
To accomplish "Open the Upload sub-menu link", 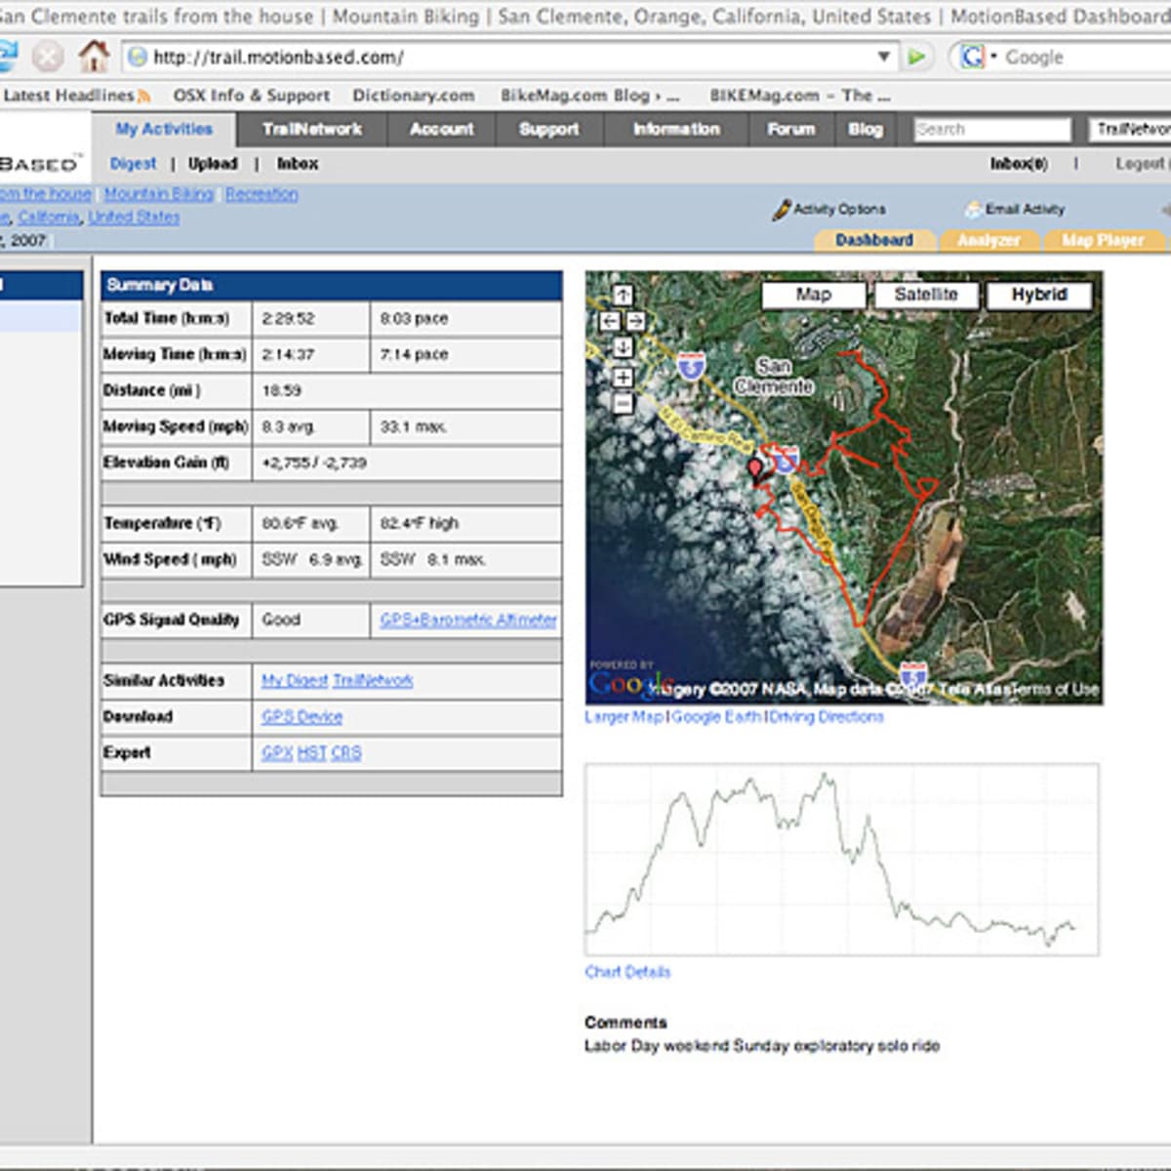I will click(x=213, y=164).
